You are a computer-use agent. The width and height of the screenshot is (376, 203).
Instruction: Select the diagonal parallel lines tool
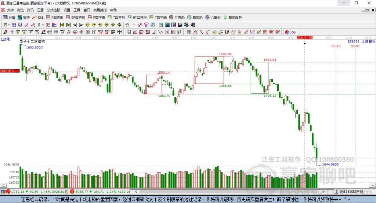tap(180, 32)
